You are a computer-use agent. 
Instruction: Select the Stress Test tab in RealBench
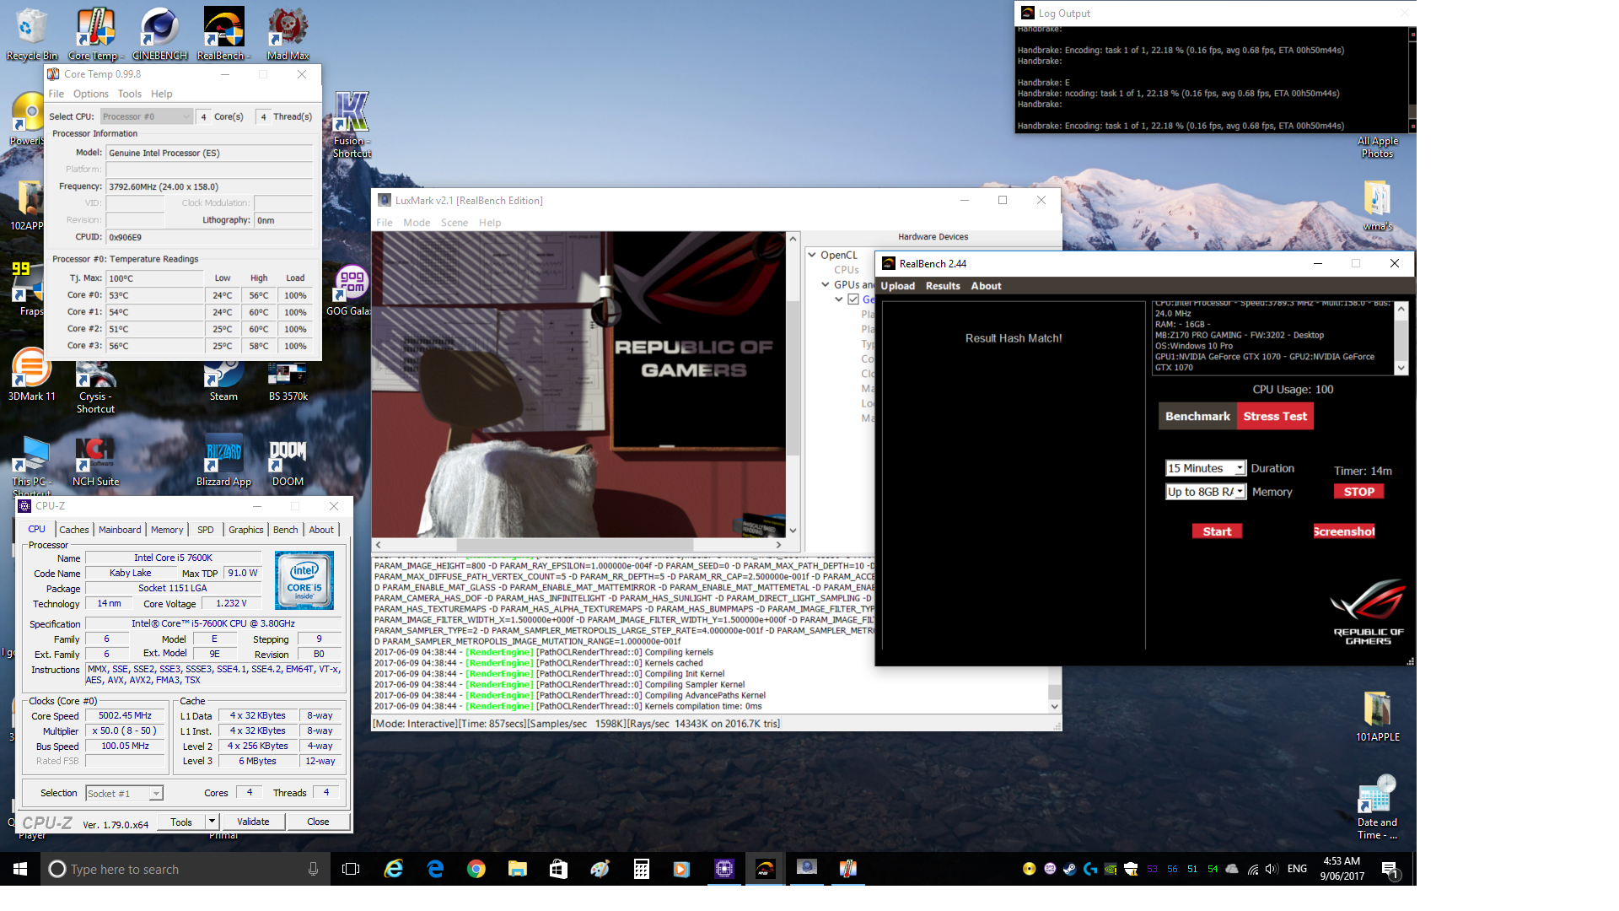(x=1275, y=416)
